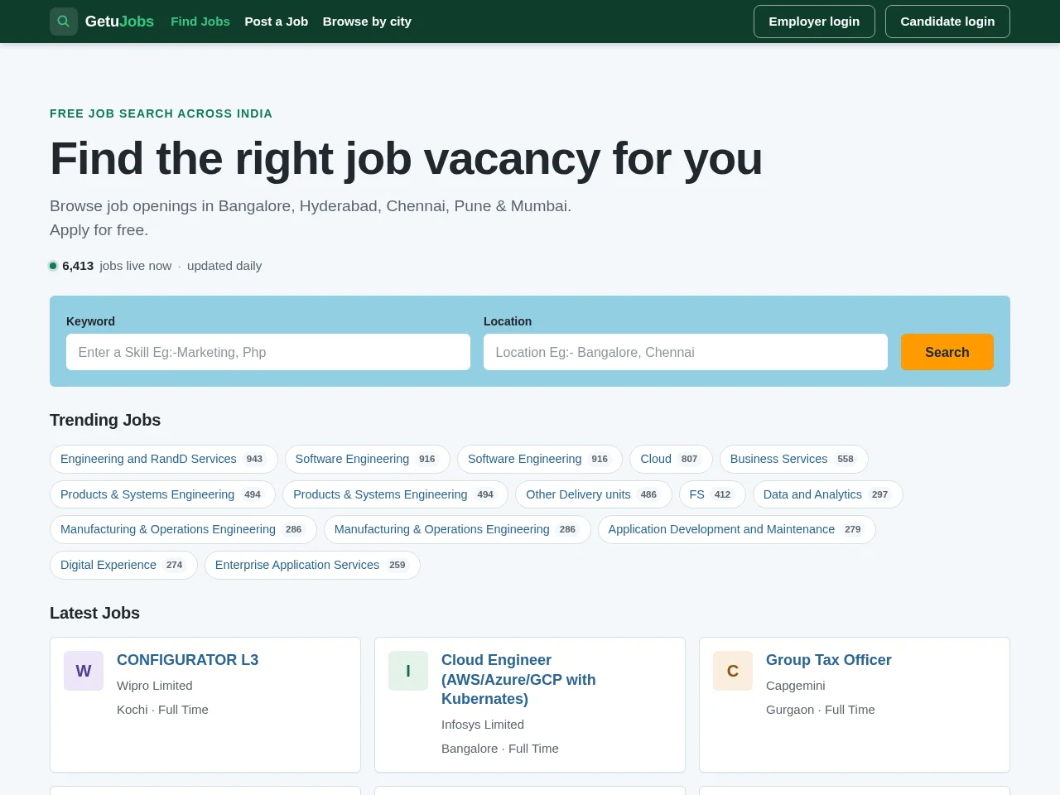The height and width of the screenshot is (795, 1060).
Task: Go to Post a Job
Action: pos(277,22)
